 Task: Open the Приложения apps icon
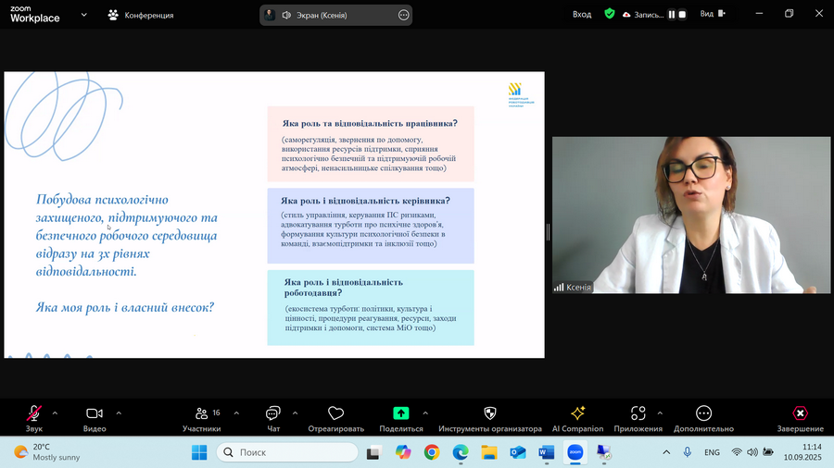point(638,413)
